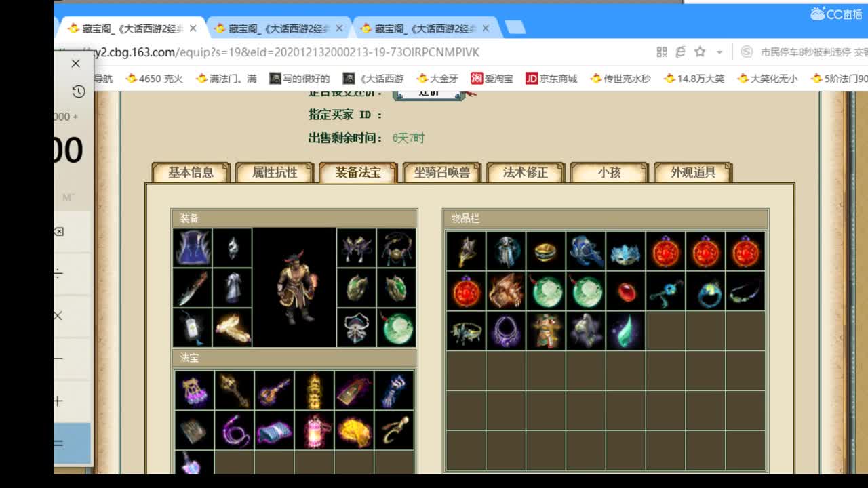Bookmark this page with the star icon
This screenshot has height=488, width=868.
point(700,52)
